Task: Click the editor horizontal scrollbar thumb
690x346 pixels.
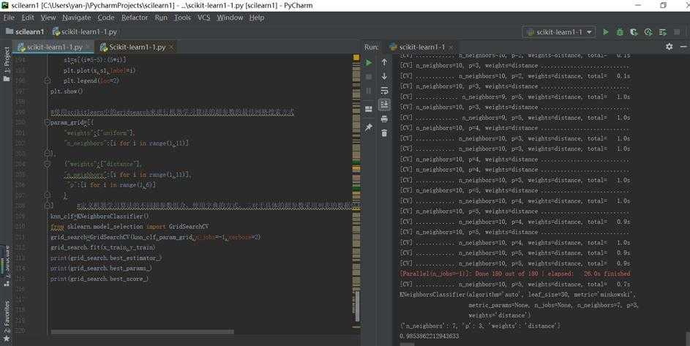Action: (142, 332)
